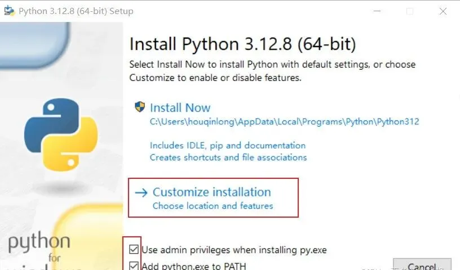Click the "Use admin privileges when installing py.exe" label
This screenshot has height=270, width=460.
(x=234, y=250)
